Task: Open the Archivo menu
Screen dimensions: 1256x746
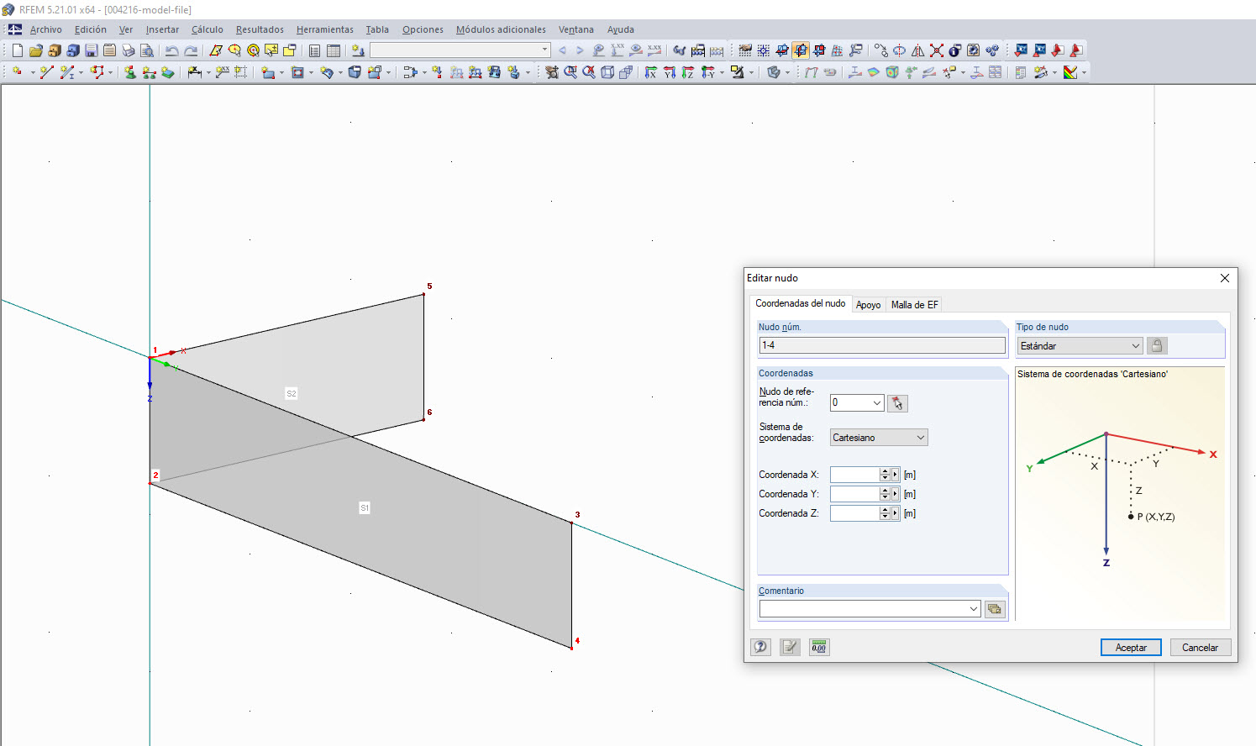Action: click(x=46, y=29)
